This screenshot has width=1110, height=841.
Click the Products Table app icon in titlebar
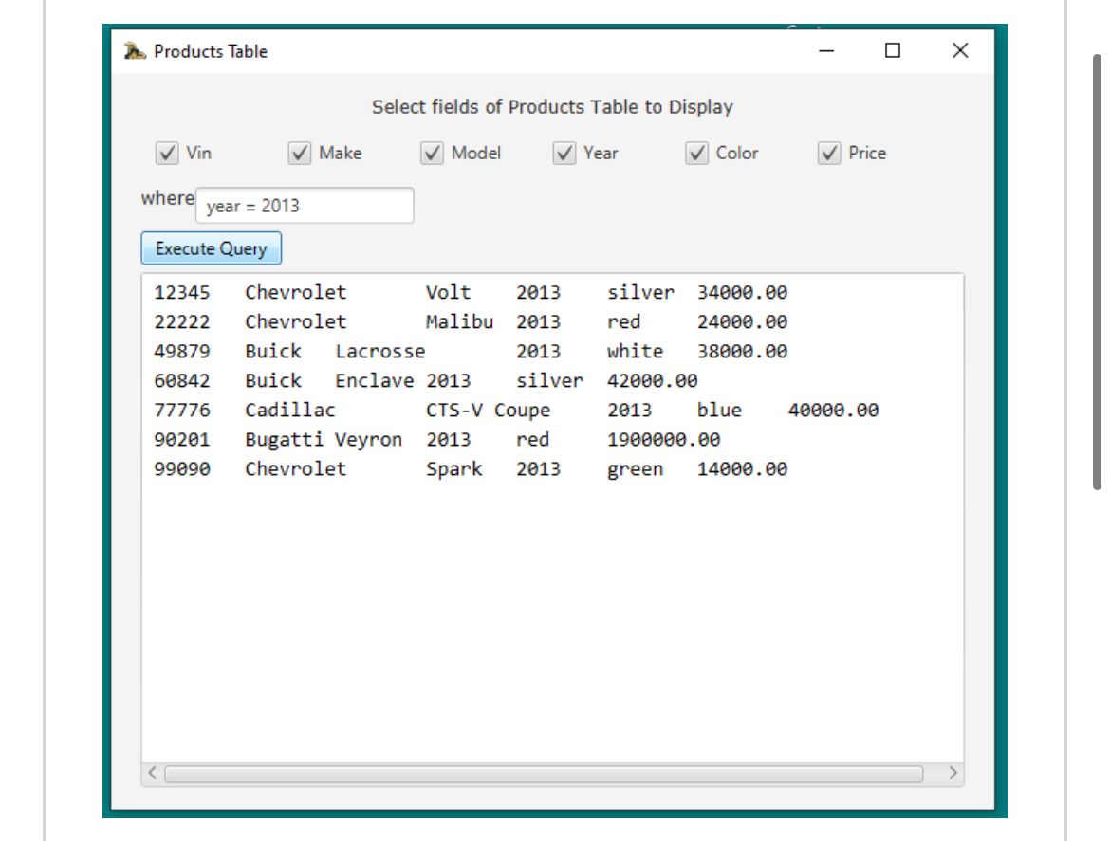135,51
